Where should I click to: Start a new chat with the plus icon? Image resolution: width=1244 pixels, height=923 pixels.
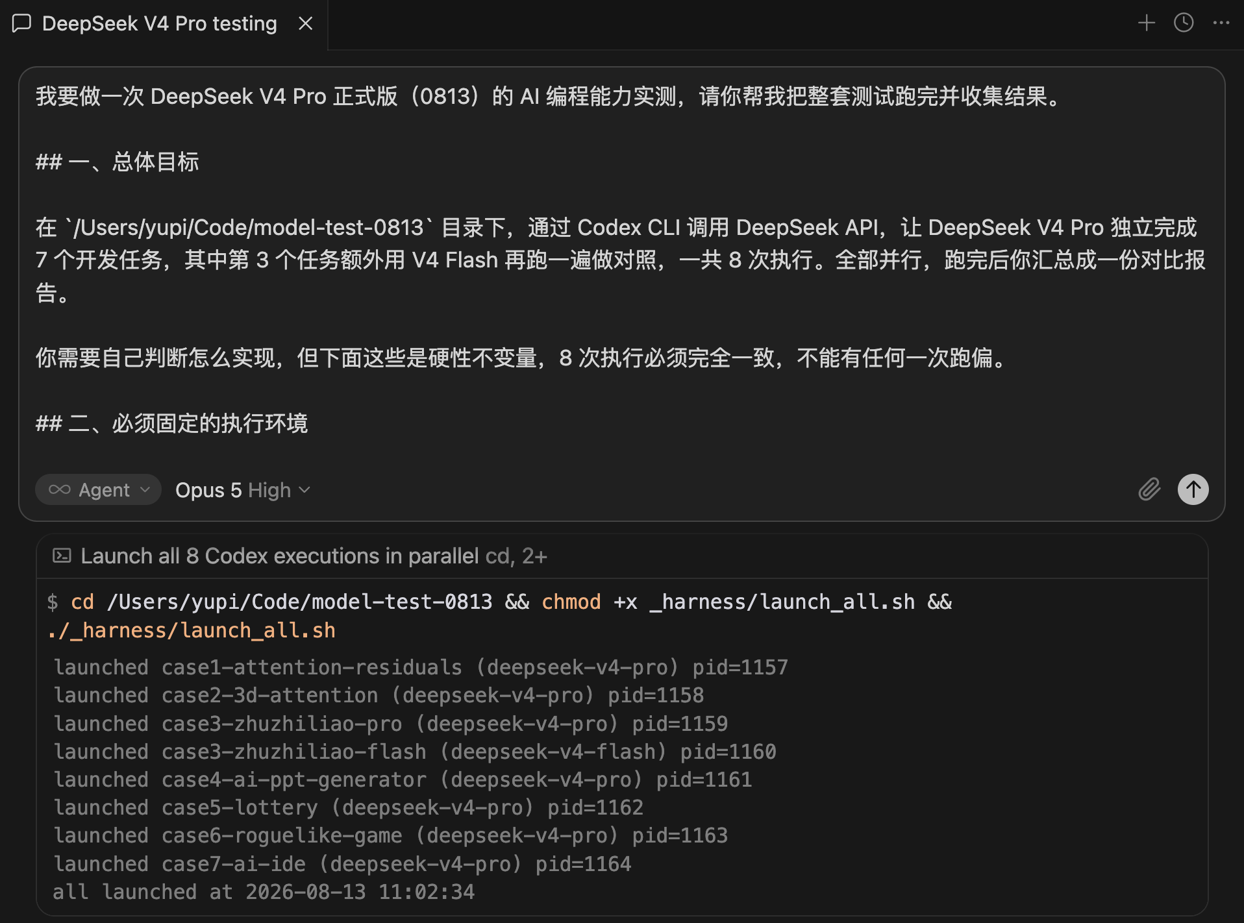[x=1147, y=23]
